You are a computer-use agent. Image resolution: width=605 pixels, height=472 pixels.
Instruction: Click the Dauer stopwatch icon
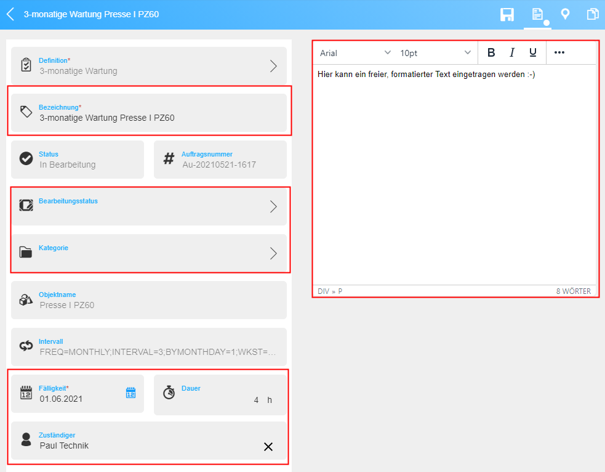(x=169, y=392)
